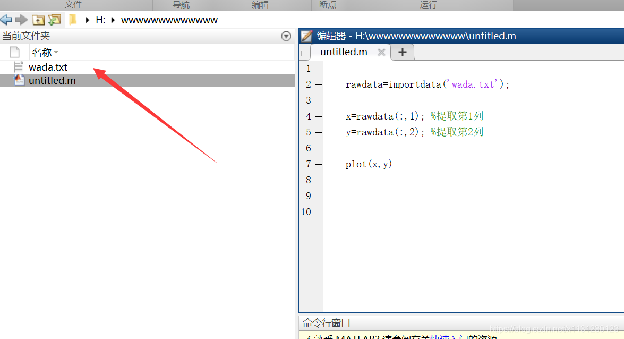
Task: Add a new editor tab with plus
Action: 403,52
